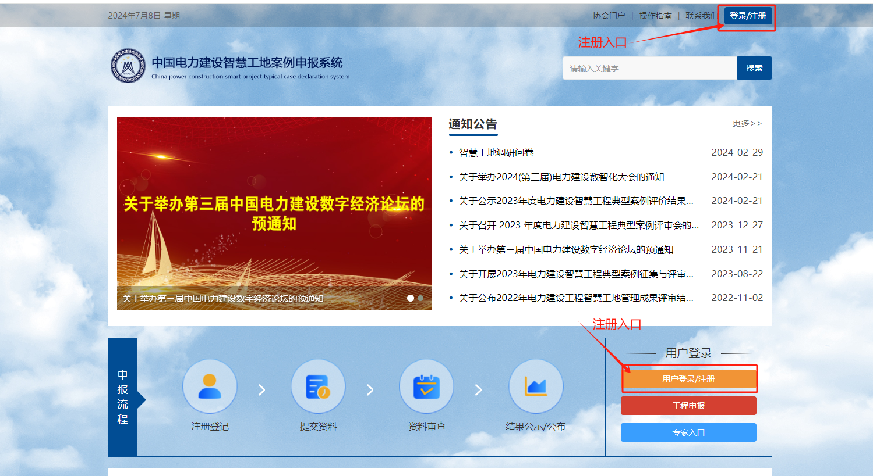This screenshot has width=873, height=476.
Task: Click the 申报流程 vertical tab
Action: tap(123, 397)
